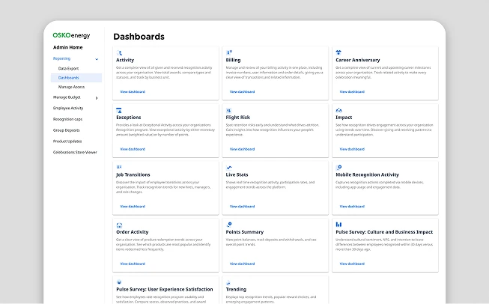Click the Impact card title

click(x=344, y=118)
